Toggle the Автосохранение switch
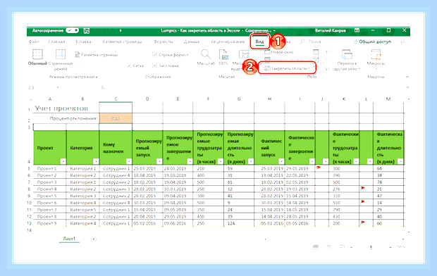This screenshot has height=276, width=437. coord(72,30)
